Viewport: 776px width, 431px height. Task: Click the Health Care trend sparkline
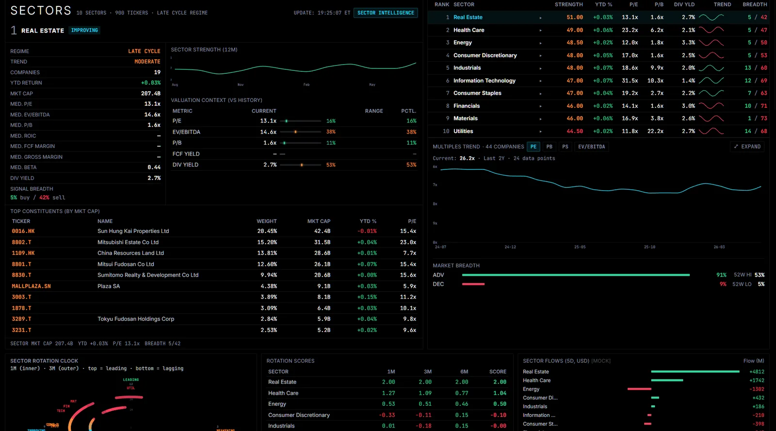pos(711,30)
